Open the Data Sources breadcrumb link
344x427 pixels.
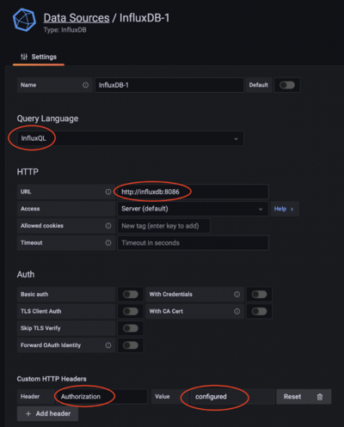77,18
